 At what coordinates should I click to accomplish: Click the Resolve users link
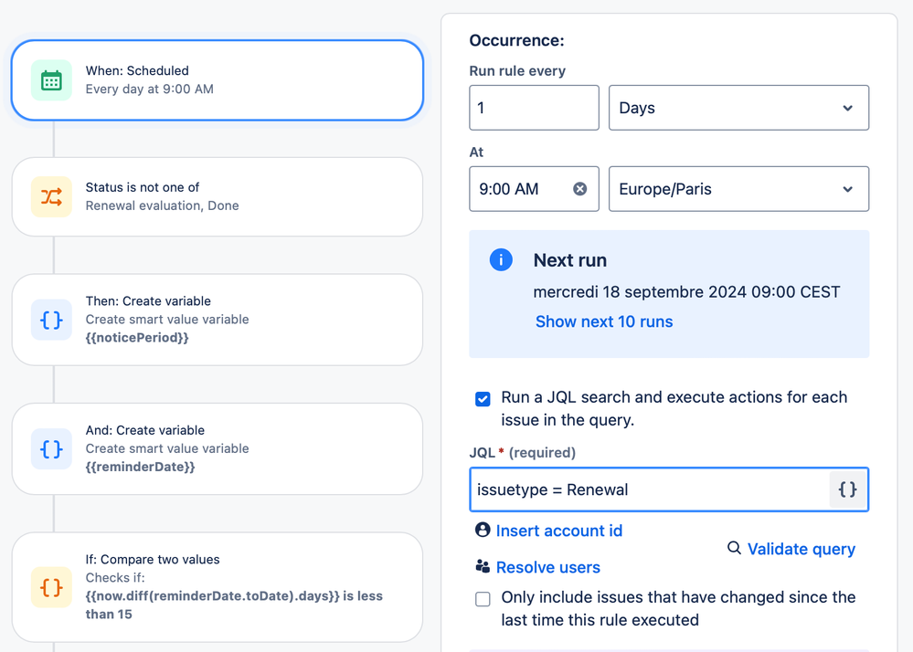coord(547,567)
